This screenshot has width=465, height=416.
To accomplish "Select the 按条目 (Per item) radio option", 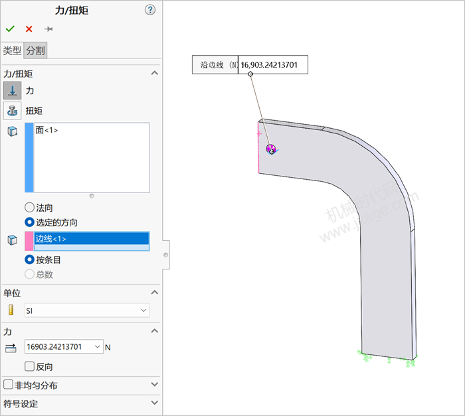I will pyautogui.click(x=29, y=259).
